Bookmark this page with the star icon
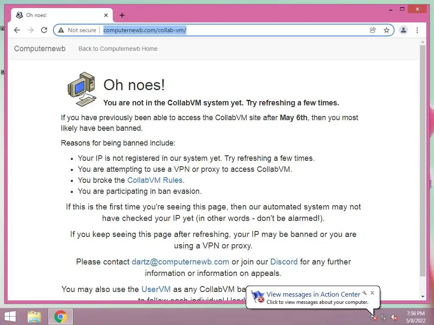The width and height of the screenshot is (434, 325). [x=387, y=30]
